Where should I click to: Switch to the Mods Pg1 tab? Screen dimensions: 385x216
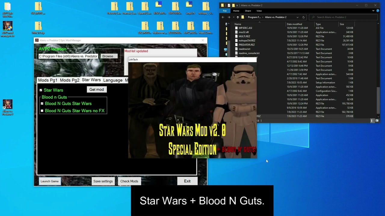48,80
